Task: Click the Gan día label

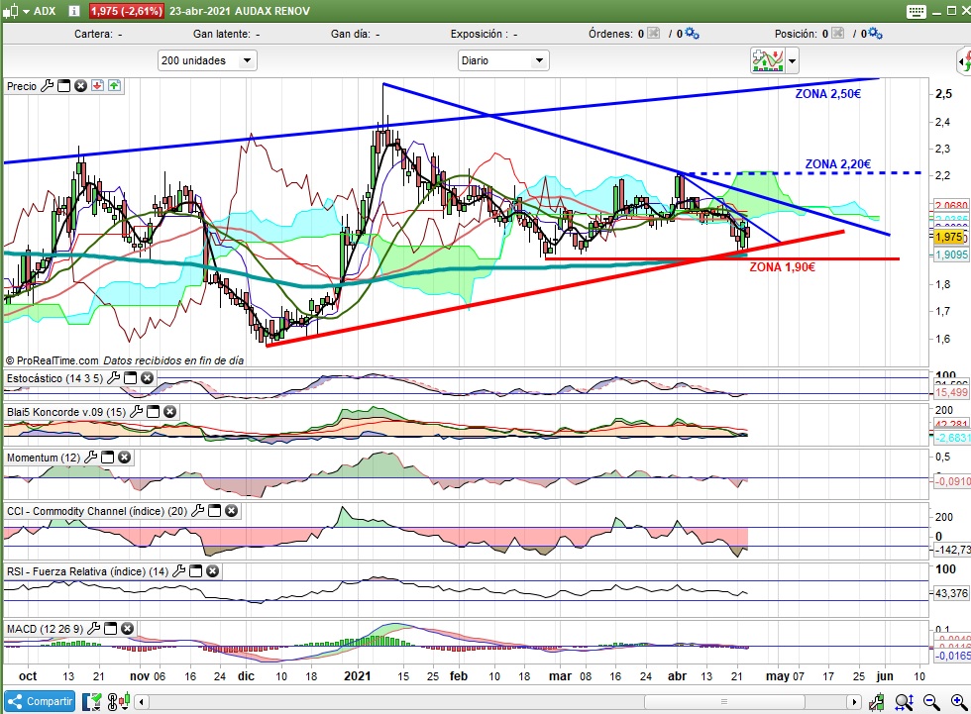Action: 350,34
